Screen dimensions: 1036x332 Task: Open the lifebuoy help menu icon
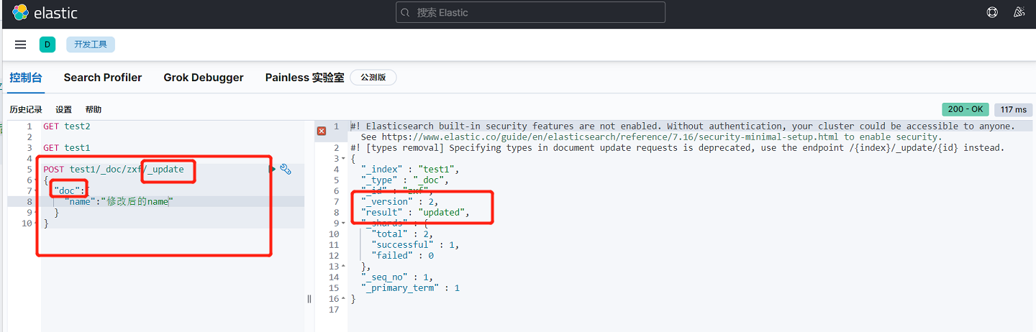pos(992,12)
